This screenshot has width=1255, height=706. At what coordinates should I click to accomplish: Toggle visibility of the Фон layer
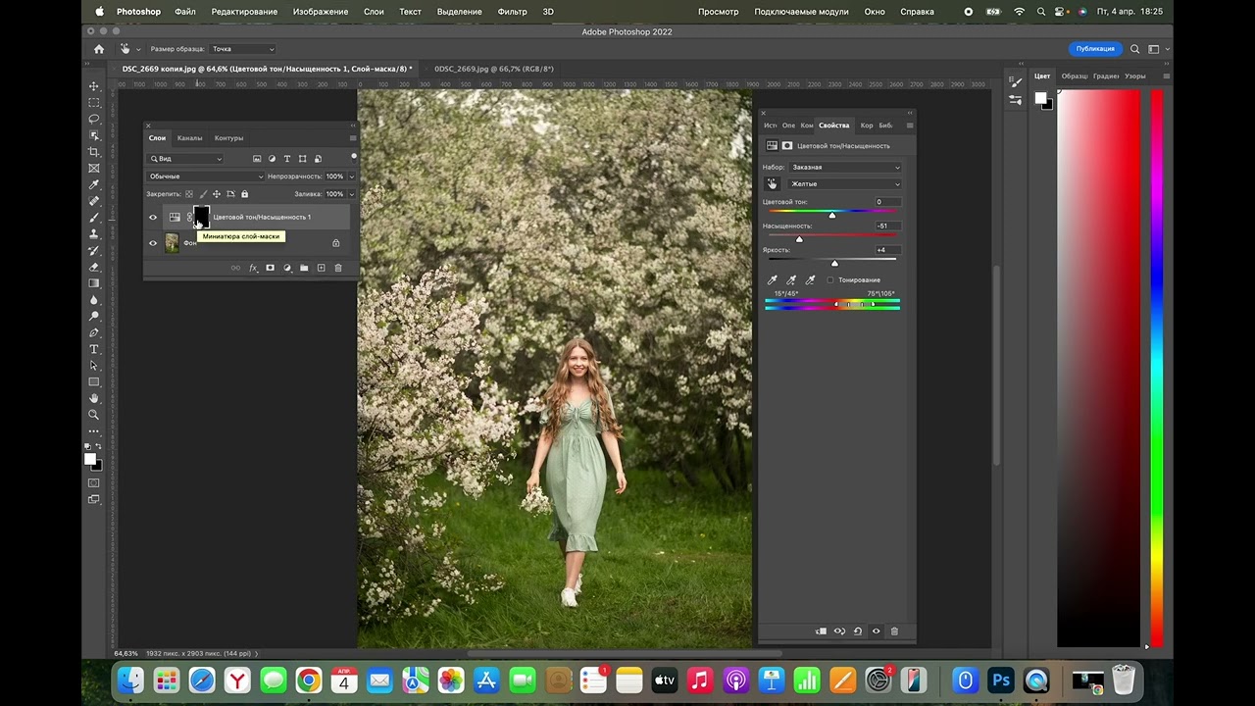(153, 243)
